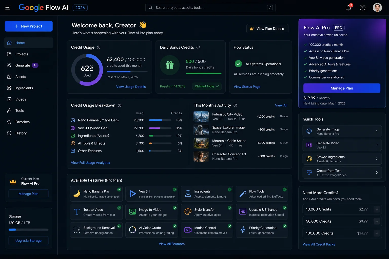Screen dimensions: 389x259
Task: Expand Create from Text quick tool chevron
Action: [377, 173]
